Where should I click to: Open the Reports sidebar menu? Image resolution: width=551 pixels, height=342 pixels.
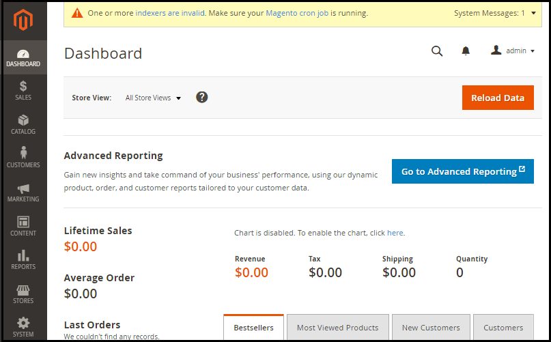(x=23, y=259)
